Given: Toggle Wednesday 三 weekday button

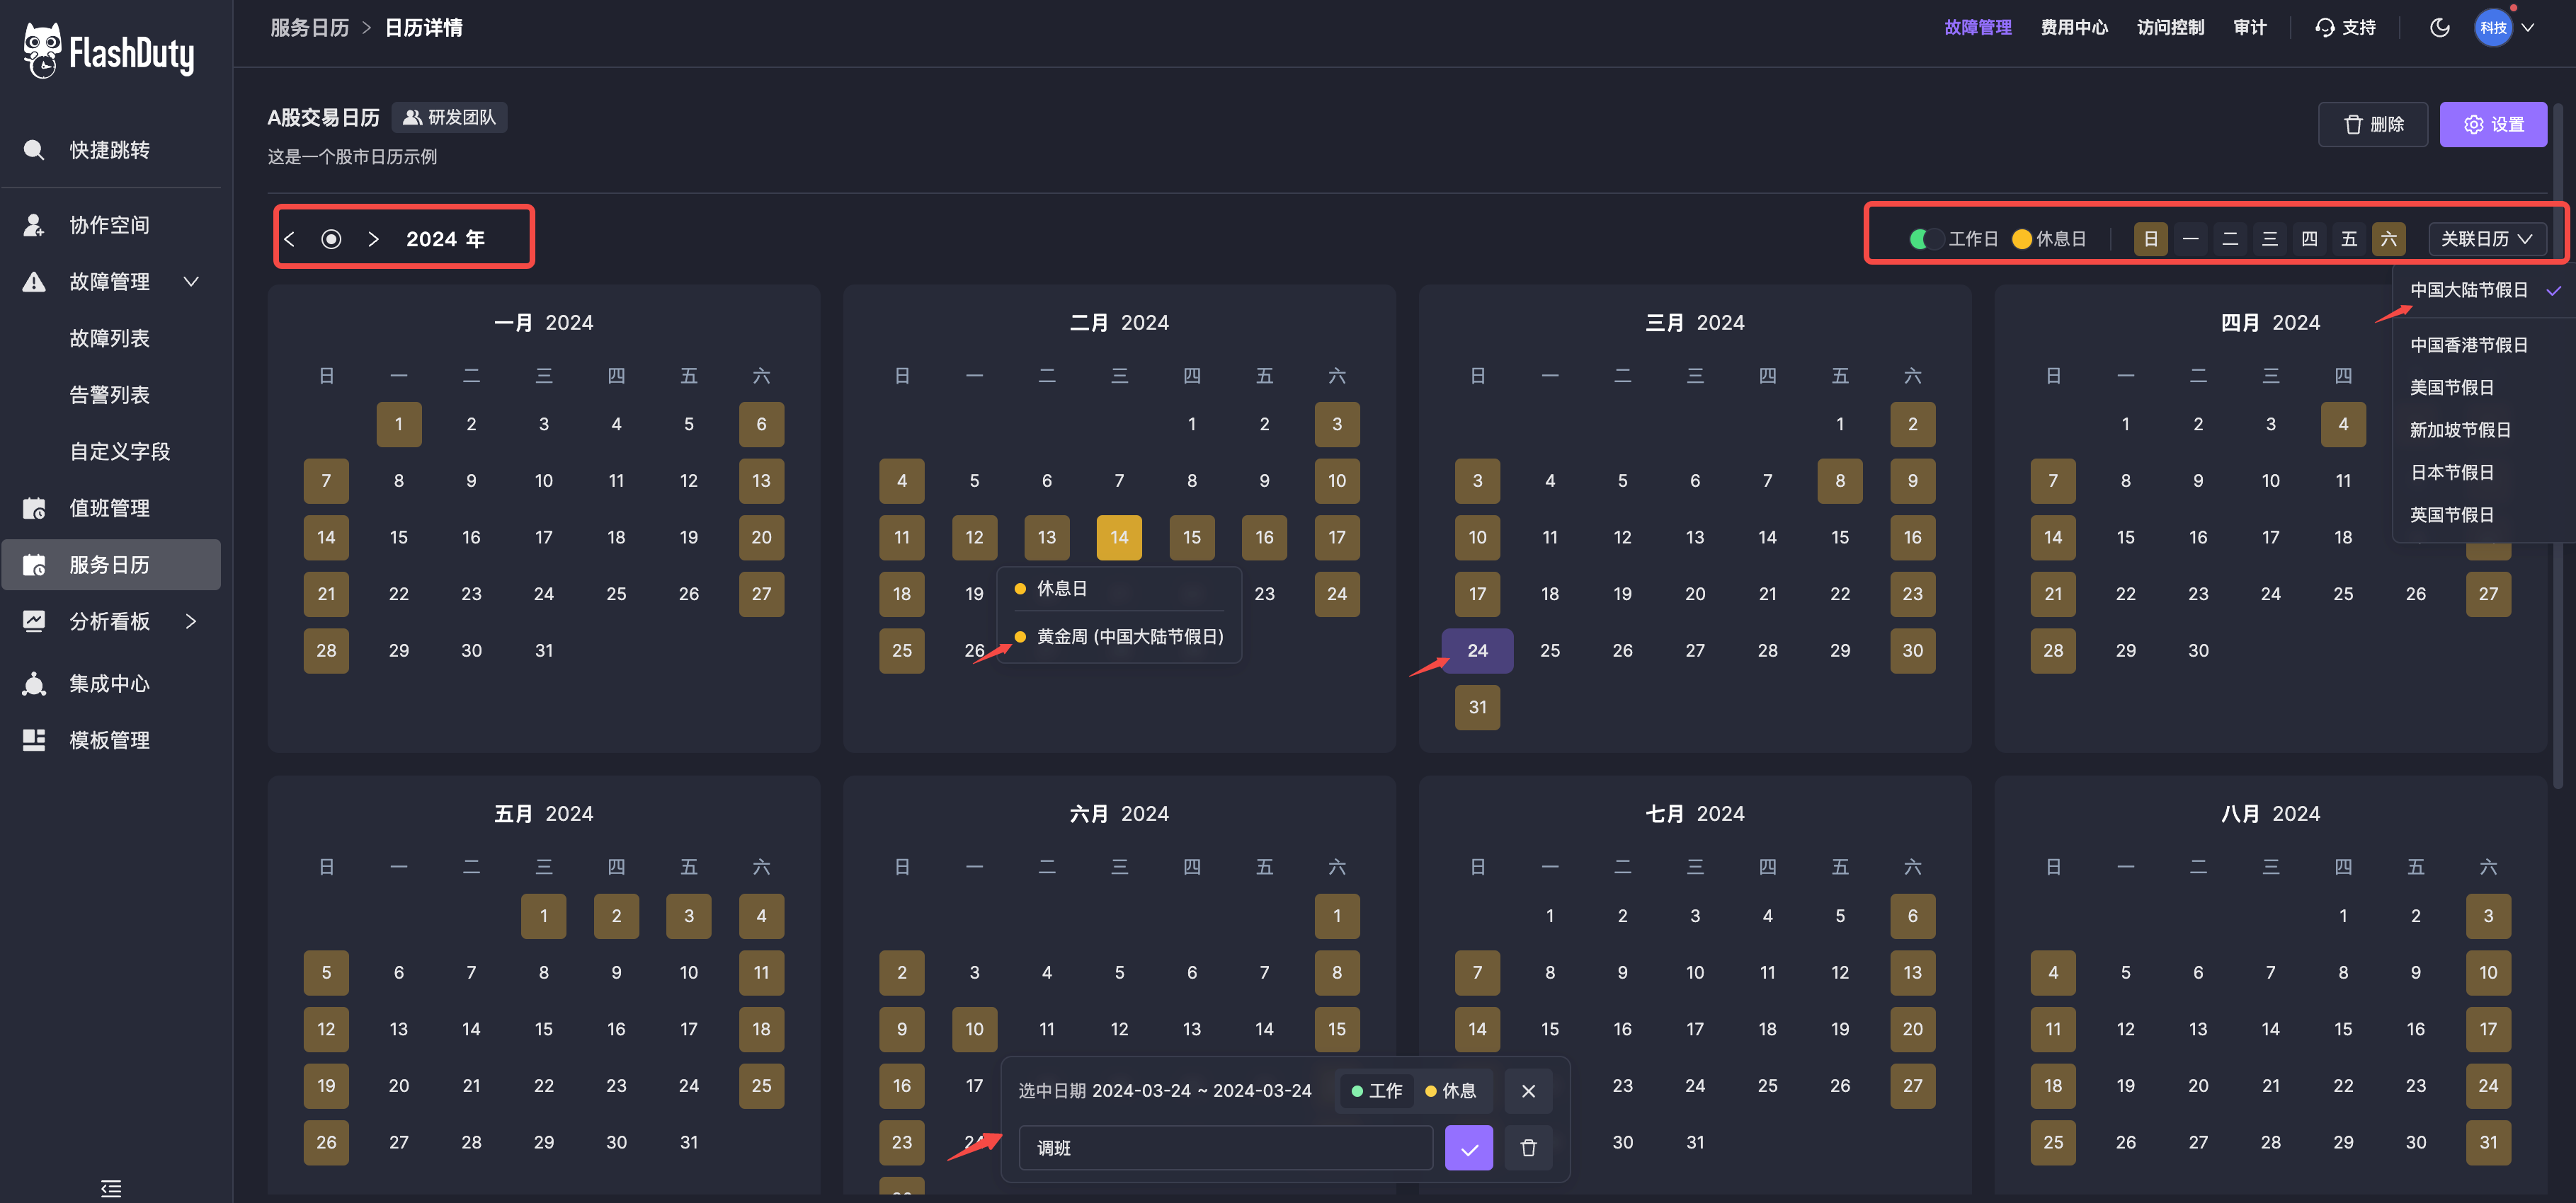Looking at the screenshot, I should pos(2270,238).
